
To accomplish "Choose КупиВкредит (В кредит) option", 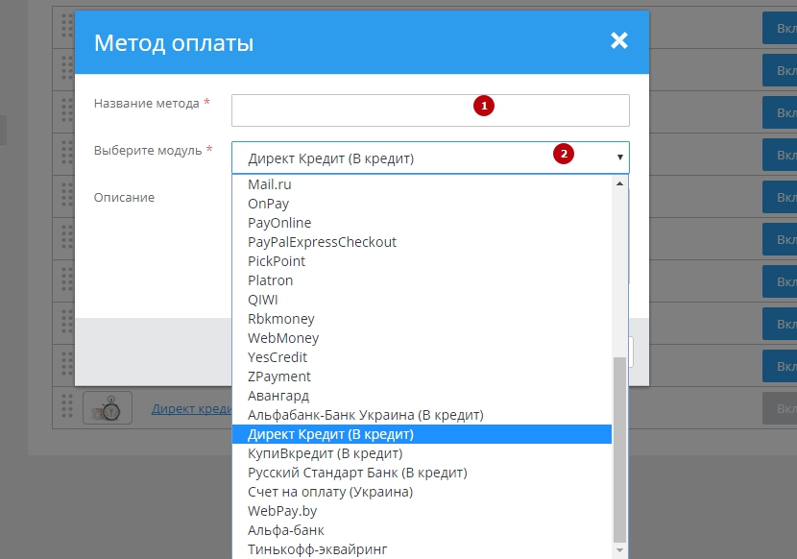I will click(x=422, y=453).
